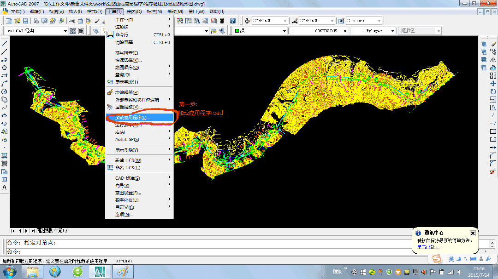The width and height of the screenshot is (498, 279).
Task: Activate the Rectangle draw tool
Action: (x=5, y=76)
